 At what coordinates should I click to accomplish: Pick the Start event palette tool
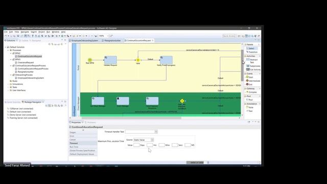[x=250, y=77]
